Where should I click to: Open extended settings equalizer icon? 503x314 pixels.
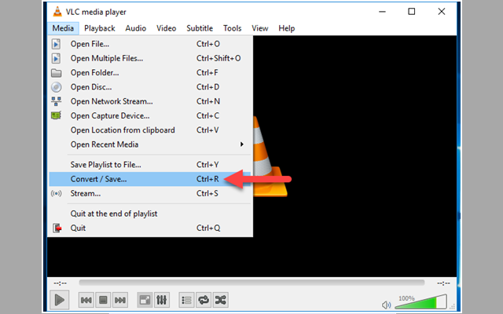coord(162,300)
